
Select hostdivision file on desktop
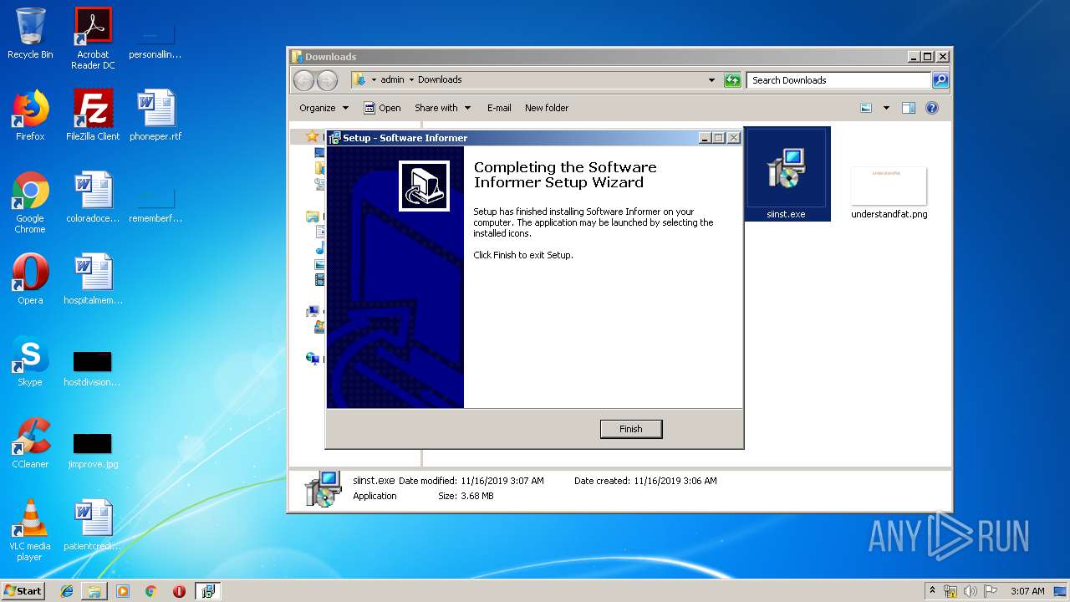point(93,368)
